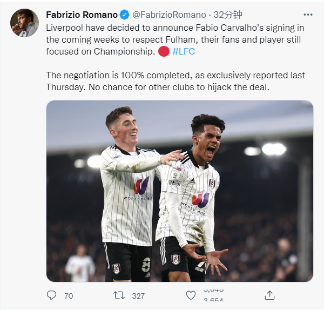
Task: Like the tweet with the heart icon
Action: pos(191,295)
